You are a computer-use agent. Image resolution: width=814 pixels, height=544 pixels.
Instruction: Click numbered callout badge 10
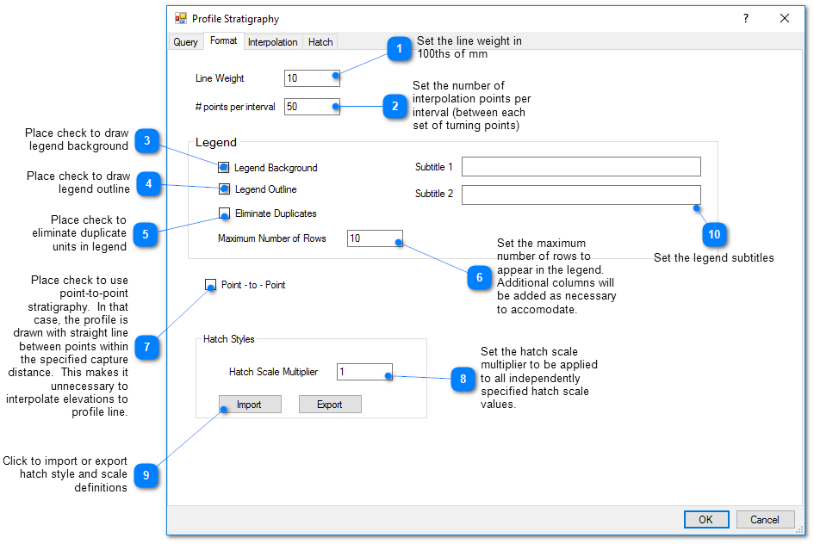coord(714,234)
